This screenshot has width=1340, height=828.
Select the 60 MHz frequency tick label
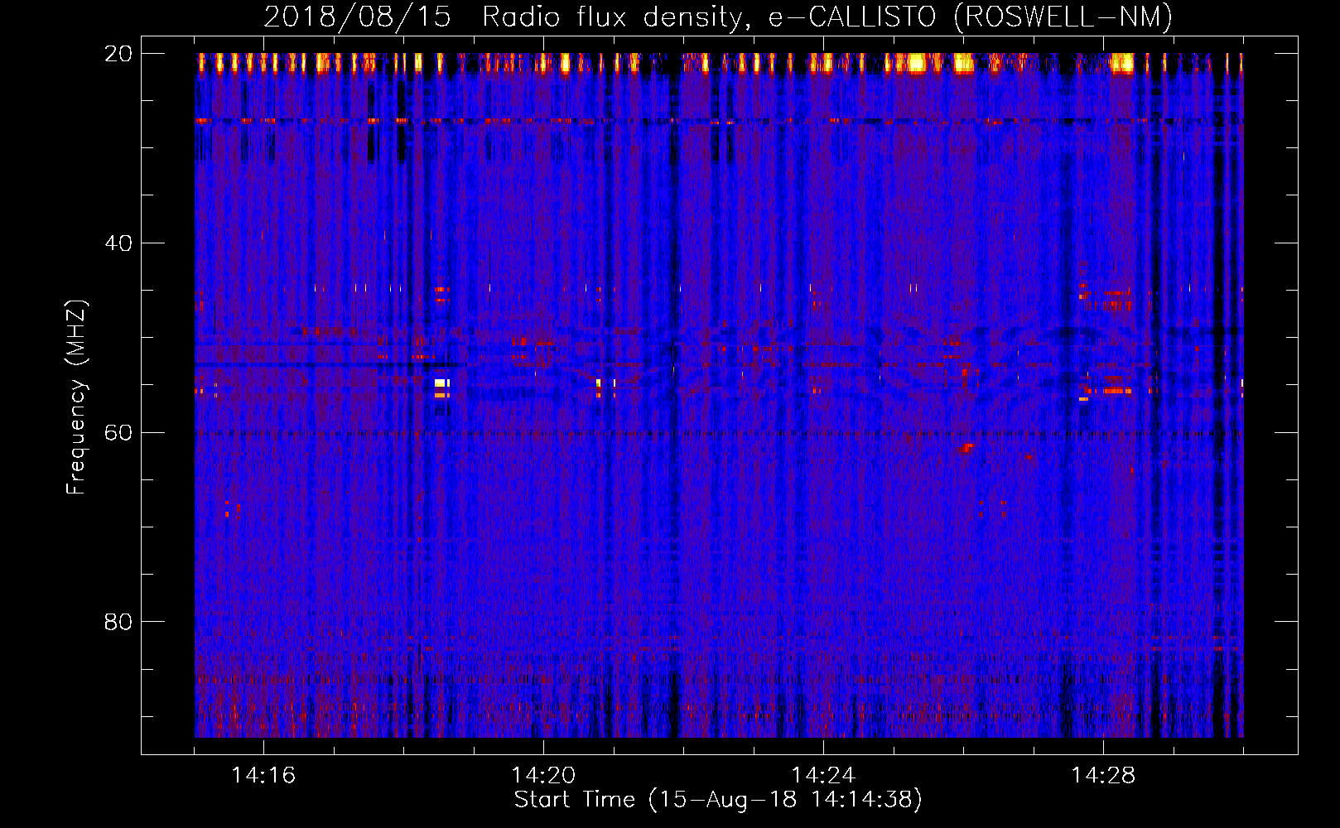coord(118,432)
